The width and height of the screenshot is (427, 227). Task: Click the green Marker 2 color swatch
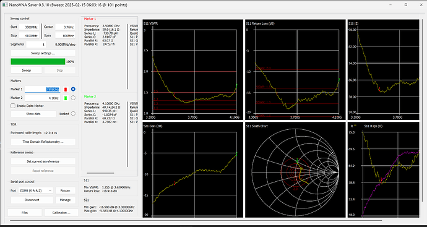pos(66,98)
